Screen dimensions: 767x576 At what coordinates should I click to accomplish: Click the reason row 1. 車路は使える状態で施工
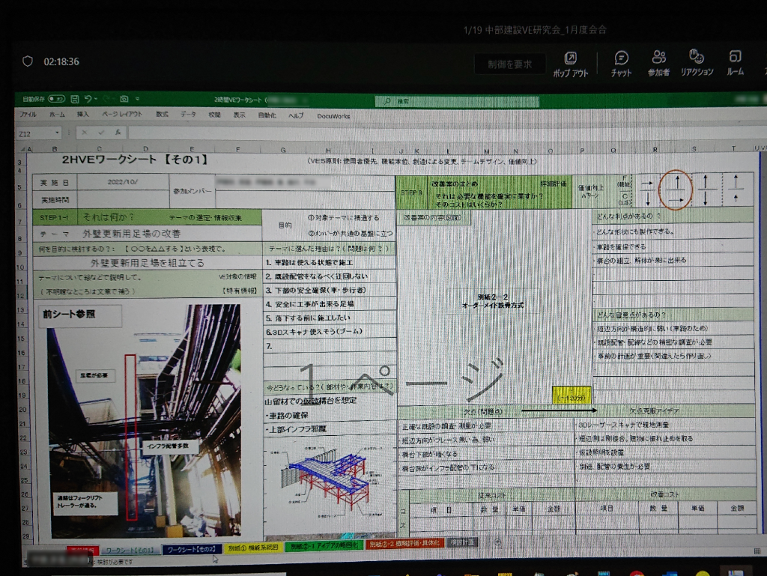point(330,263)
